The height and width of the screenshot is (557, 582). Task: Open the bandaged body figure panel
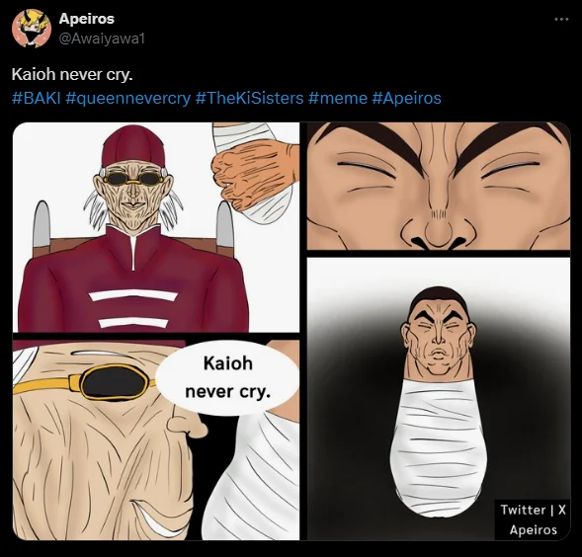439,399
